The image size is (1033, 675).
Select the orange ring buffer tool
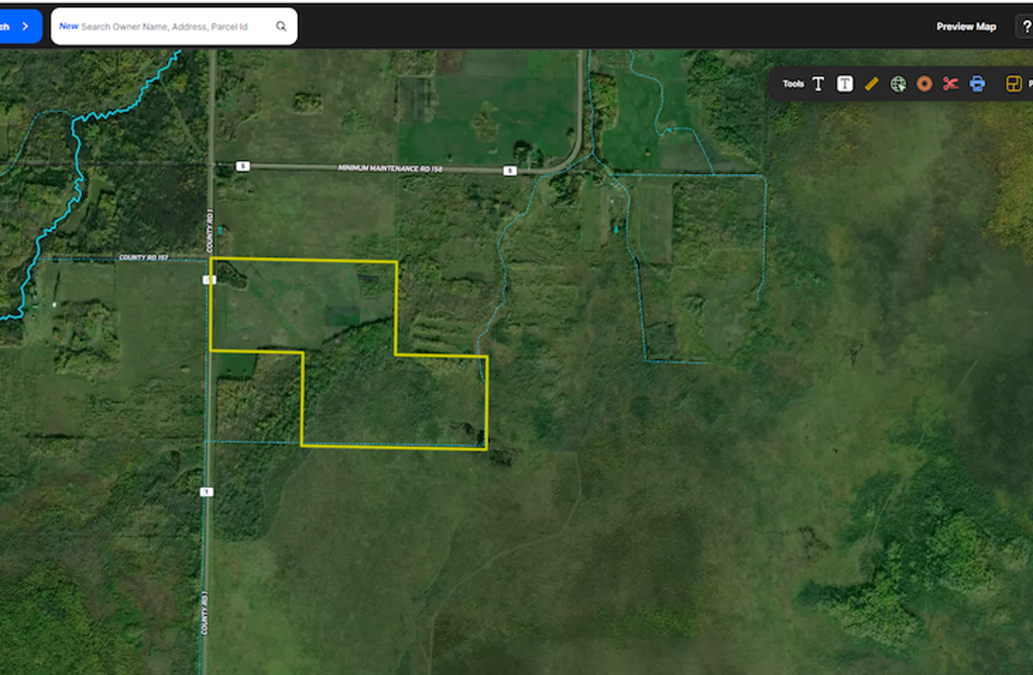pyautogui.click(x=924, y=84)
